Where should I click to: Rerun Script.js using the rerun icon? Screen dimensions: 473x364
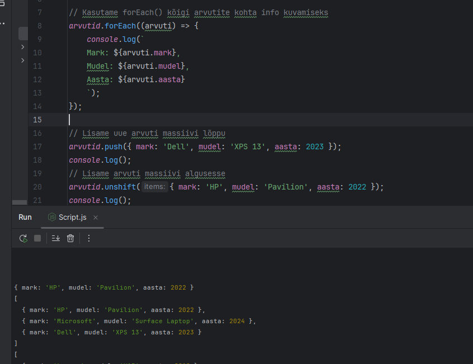tap(23, 238)
